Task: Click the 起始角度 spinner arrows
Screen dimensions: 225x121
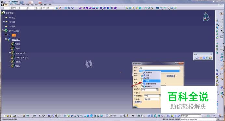Action: pos(157,90)
